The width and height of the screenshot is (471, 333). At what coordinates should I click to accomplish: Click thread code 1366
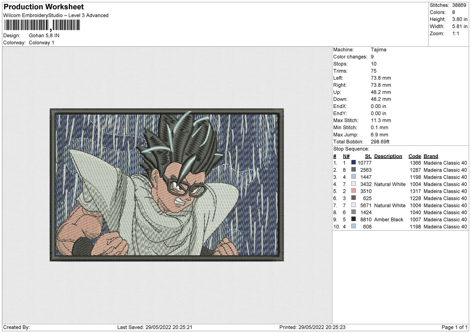point(415,163)
